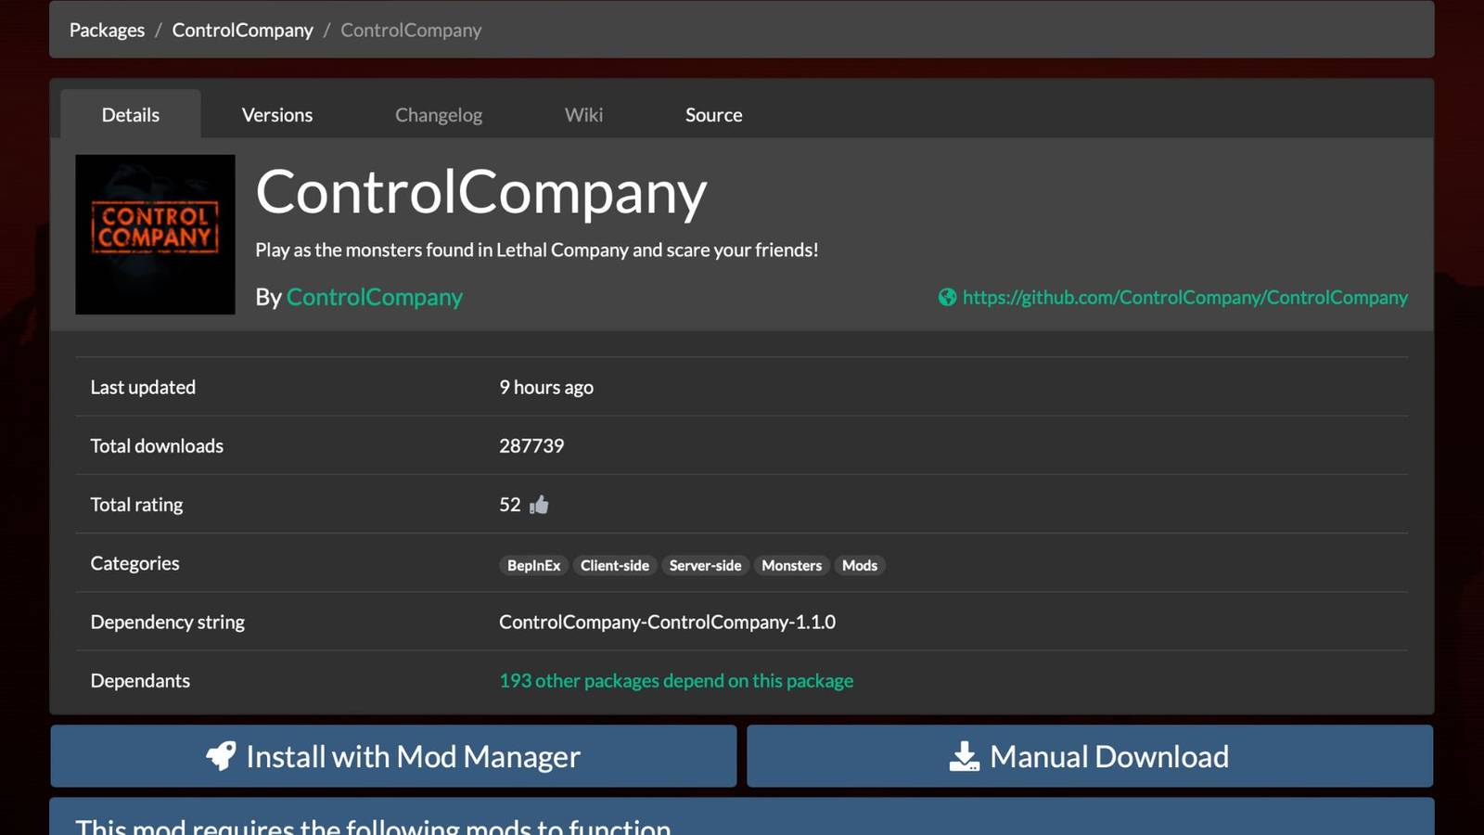Click the rocket icon on Install with Mod Manager
Viewport: 1484px width, 835px height.
point(223,756)
